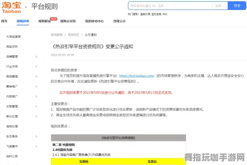Select the 生态角色 sidebar item

click(x=12, y=136)
